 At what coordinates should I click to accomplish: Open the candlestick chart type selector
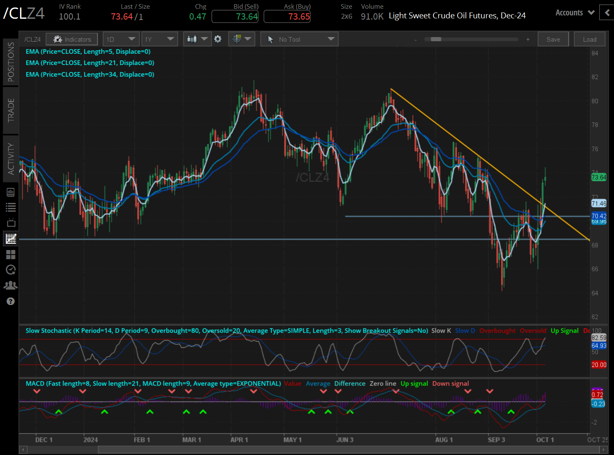[x=197, y=39]
